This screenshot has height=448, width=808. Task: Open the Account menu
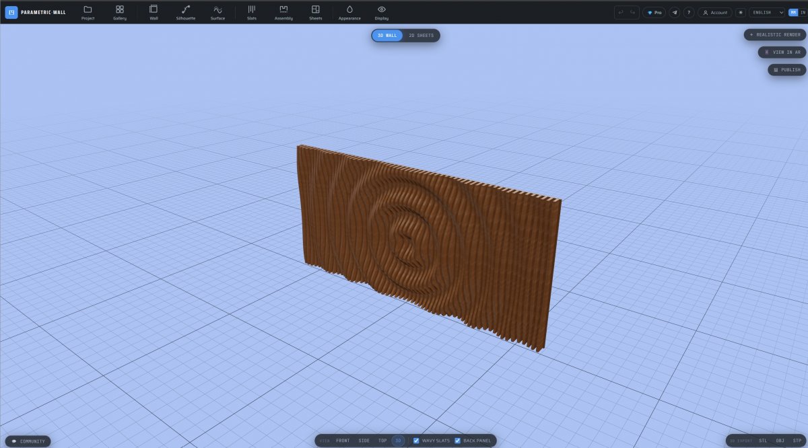pos(715,12)
